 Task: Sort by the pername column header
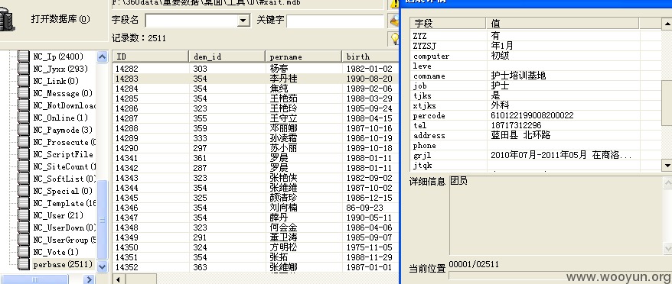[x=303, y=56]
